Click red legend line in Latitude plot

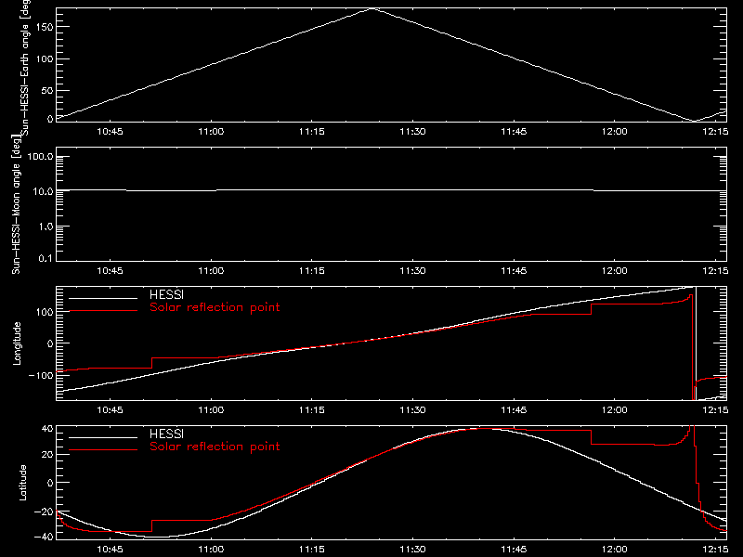[103, 450]
